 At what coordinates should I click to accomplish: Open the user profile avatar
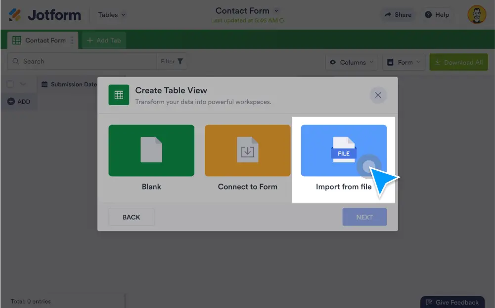477,15
